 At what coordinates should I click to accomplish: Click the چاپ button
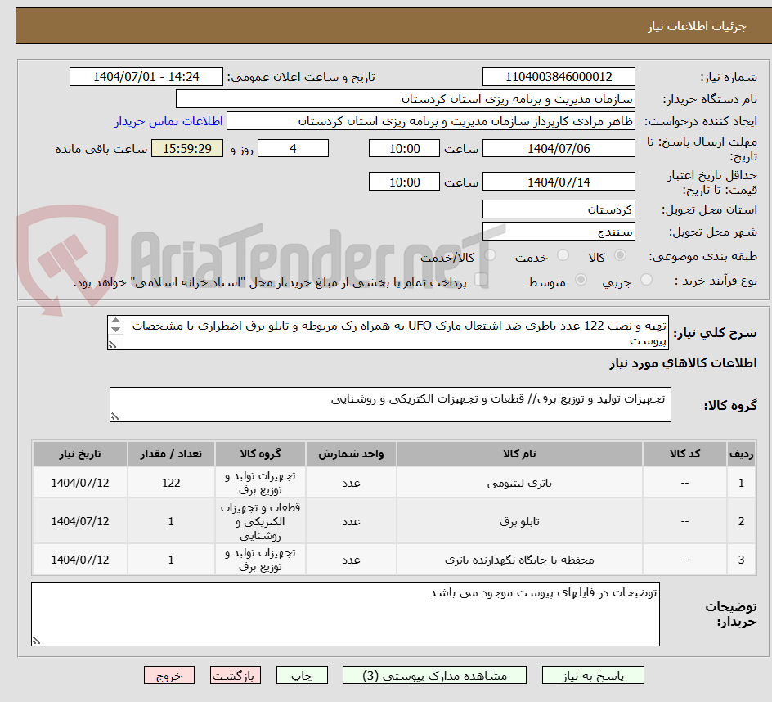pos(302,675)
